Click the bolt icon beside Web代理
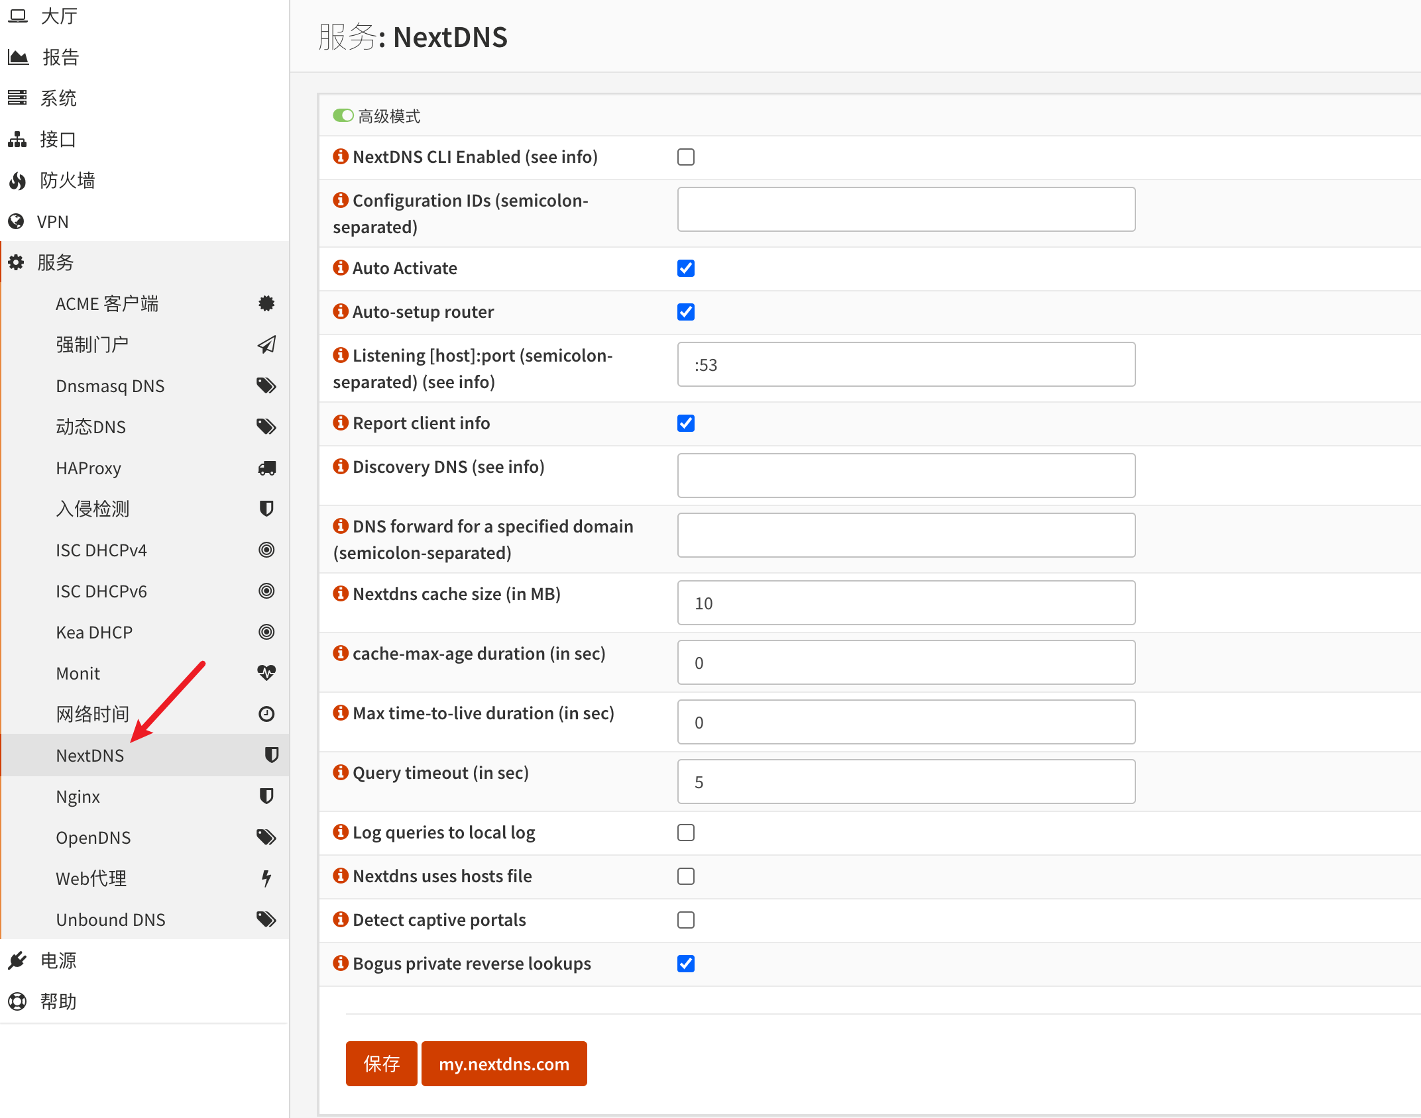This screenshot has width=1421, height=1118. pos(266,878)
